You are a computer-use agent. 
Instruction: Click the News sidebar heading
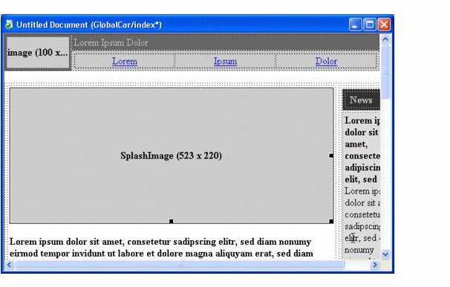click(361, 100)
